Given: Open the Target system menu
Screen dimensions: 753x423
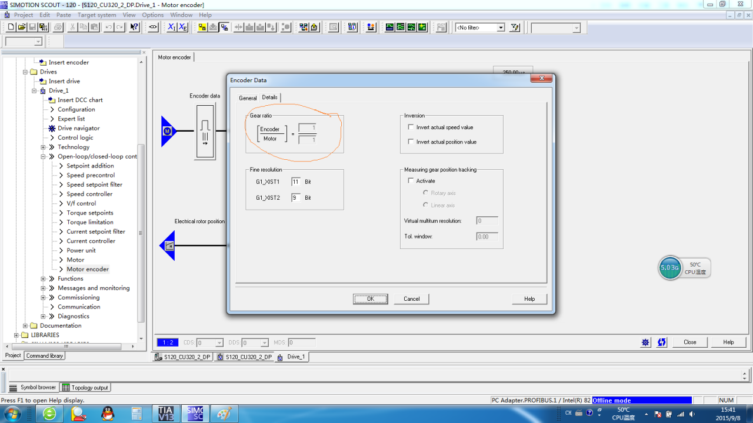Looking at the screenshot, I should pos(97,15).
